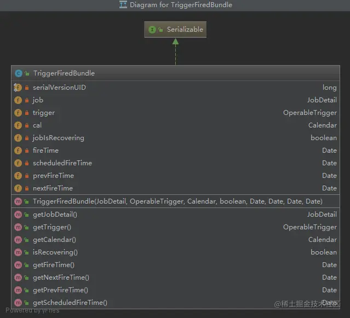
Task: Click the method icon for getScheduledFireTime()
Action: [x=18, y=303]
